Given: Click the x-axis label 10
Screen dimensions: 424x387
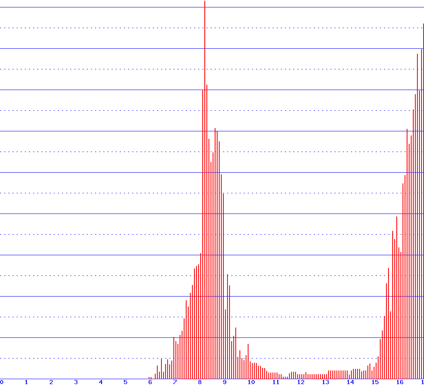Looking at the screenshot, I should tap(251, 382).
